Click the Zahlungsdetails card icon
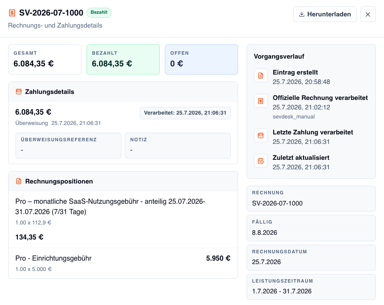Image resolution: width=384 pixels, height=305 pixels. (x=19, y=92)
